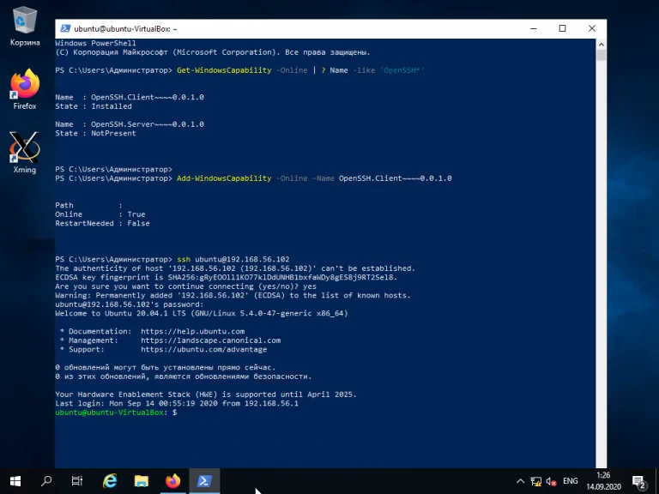Maximize the PowerShell window

pyautogui.click(x=562, y=28)
